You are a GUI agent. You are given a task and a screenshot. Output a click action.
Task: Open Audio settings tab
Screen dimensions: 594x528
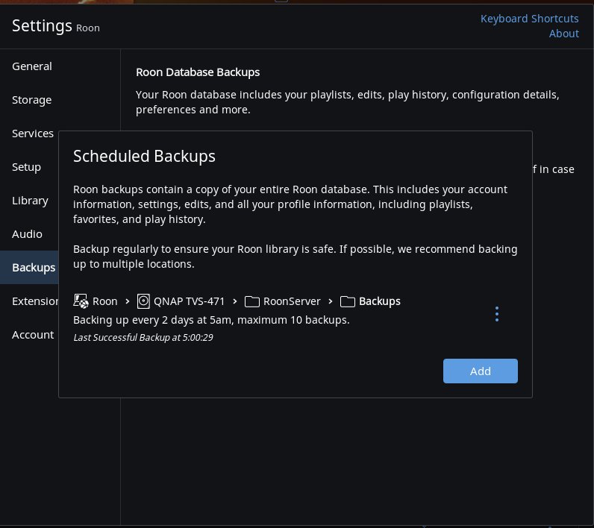pos(27,234)
